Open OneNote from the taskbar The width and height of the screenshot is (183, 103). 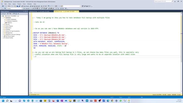click(62, 101)
